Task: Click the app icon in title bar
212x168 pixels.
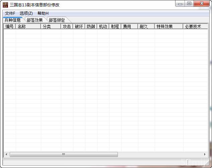Action: pyautogui.click(x=5, y=5)
